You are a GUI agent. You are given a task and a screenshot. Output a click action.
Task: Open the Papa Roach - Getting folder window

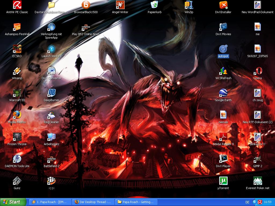[136, 202]
